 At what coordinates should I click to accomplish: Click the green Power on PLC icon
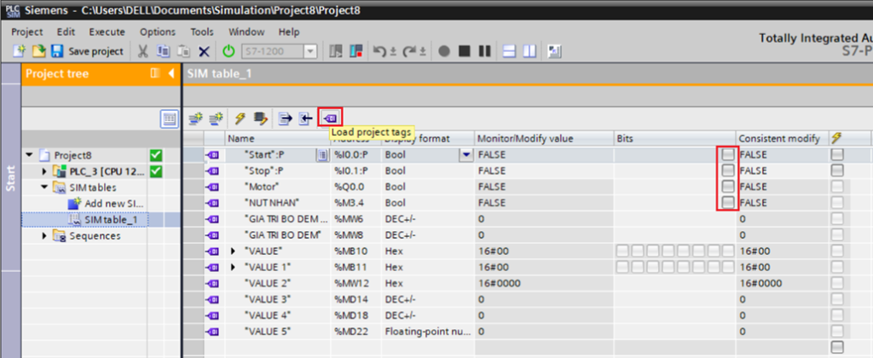coord(228,51)
